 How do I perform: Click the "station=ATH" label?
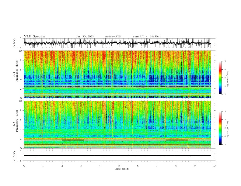click(113, 36)
